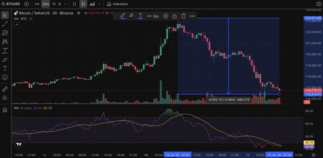Select the 30m timeframe
The image size is (323, 158).
coord(45,4)
